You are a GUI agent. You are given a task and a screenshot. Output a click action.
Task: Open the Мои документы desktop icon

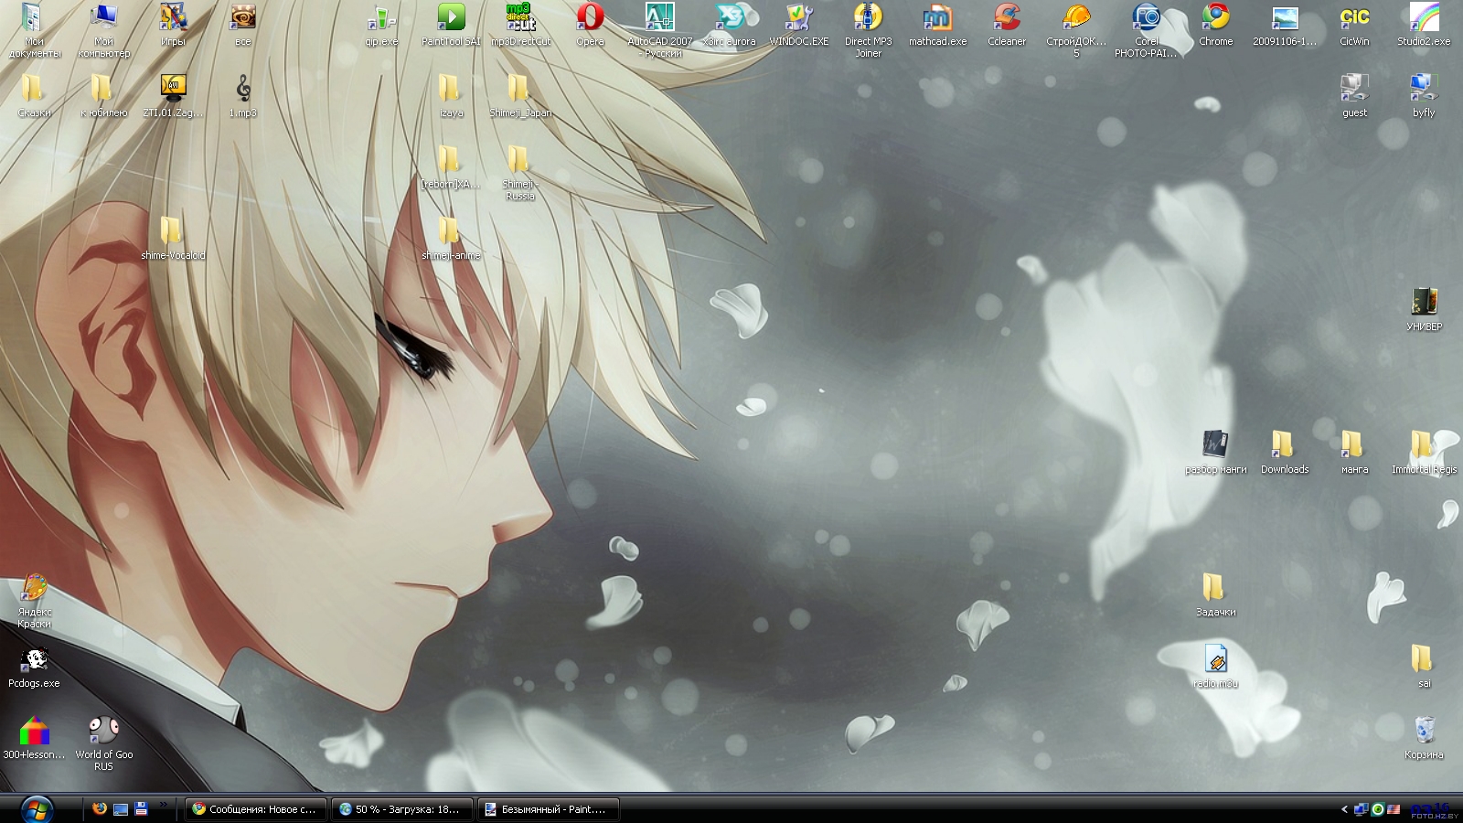[34, 30]
